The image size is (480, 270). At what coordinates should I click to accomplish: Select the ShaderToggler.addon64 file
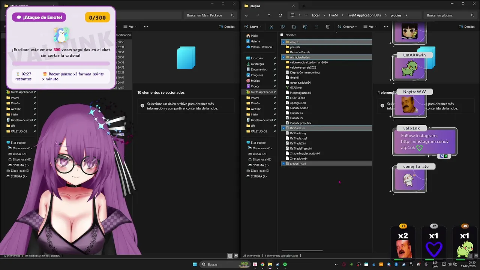[x=305, y=153]
